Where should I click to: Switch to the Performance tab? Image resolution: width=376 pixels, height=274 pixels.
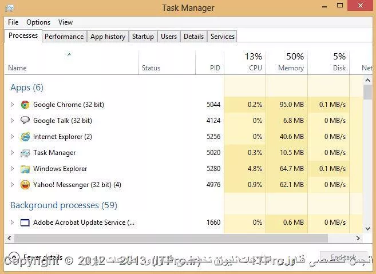[64, 36]
